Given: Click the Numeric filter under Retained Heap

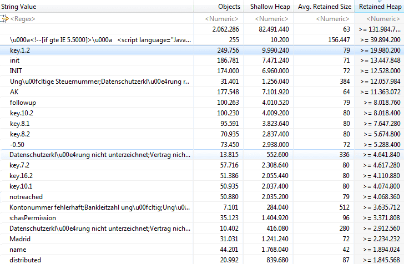Looking at the screenshot, I should click(x=382, y=19).
